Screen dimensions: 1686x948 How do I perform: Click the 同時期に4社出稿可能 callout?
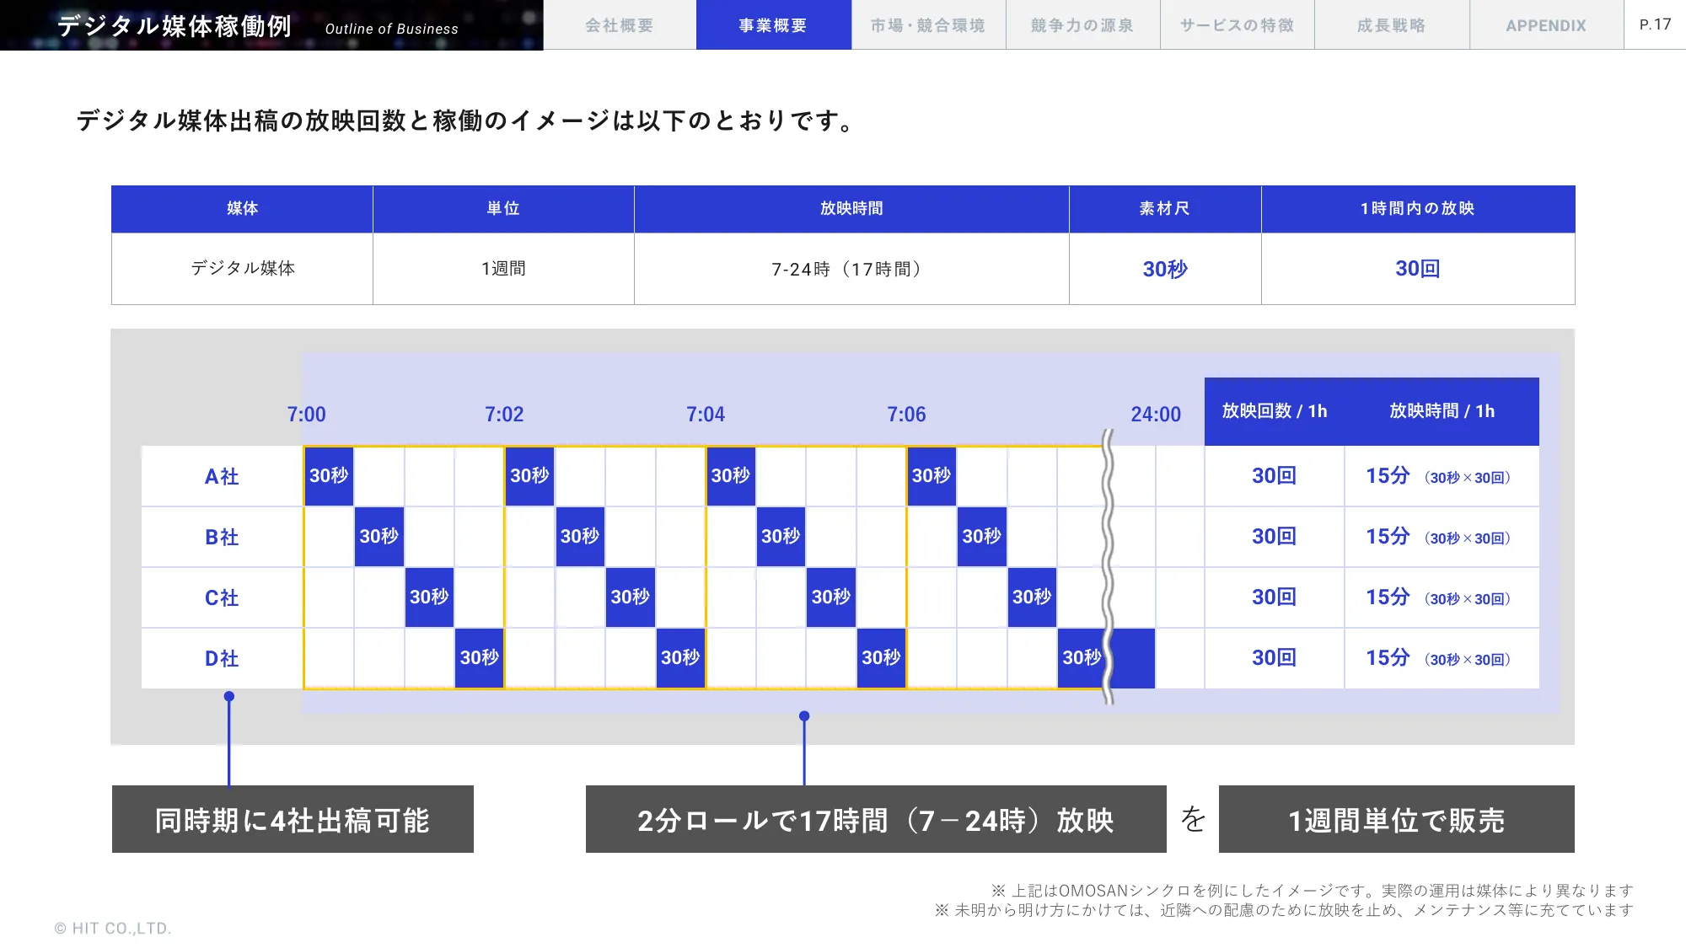pyautogui.click(x=293, y=819)
